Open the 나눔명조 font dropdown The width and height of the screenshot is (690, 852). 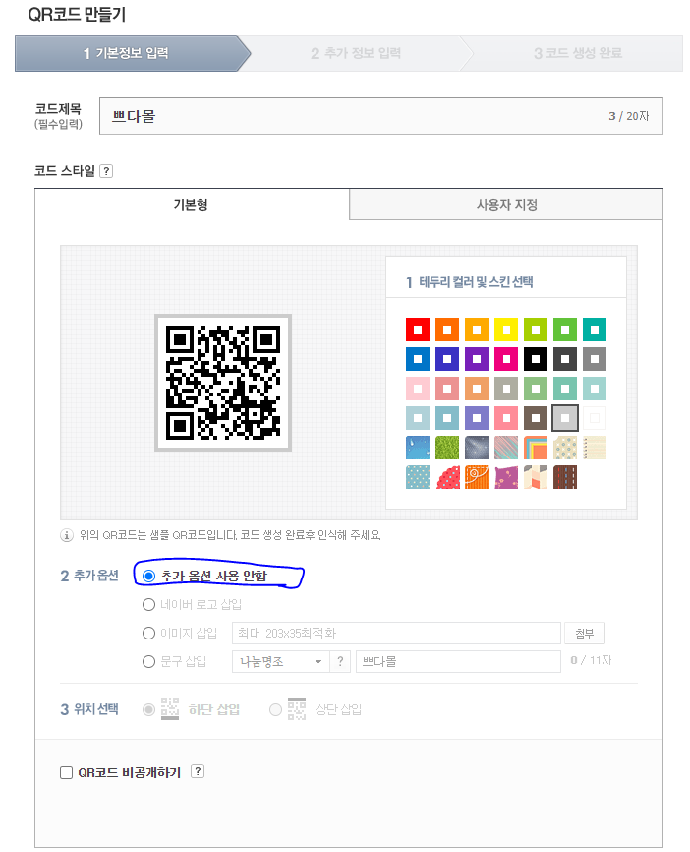point(281,661)
